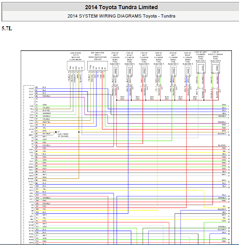The image size is (239, 245).
Task: Click the 'ME01' ECM terminal label
Action: point(31,135)
